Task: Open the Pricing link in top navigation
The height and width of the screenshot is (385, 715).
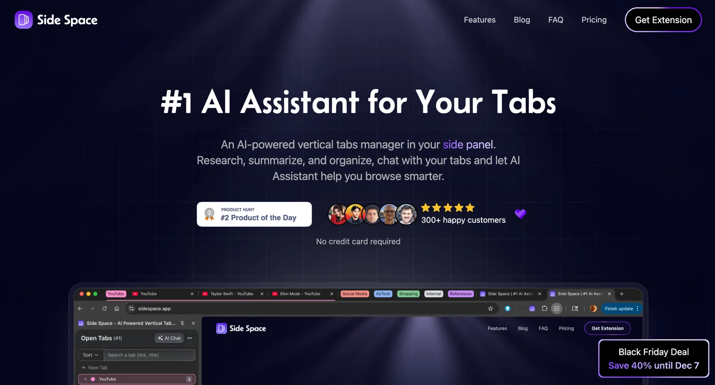Action: coord(594,20)
